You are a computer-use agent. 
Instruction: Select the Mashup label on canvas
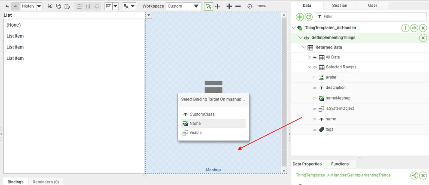213,170
